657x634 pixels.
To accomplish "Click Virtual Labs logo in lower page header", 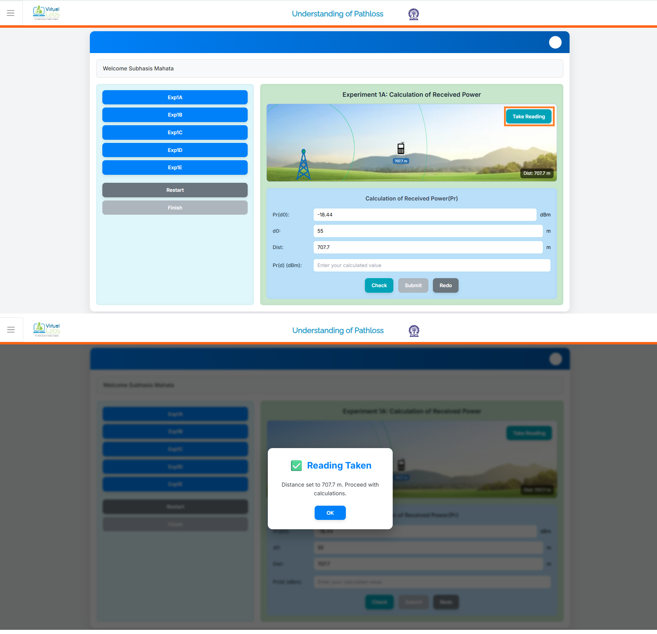I will tap(47, 330).
